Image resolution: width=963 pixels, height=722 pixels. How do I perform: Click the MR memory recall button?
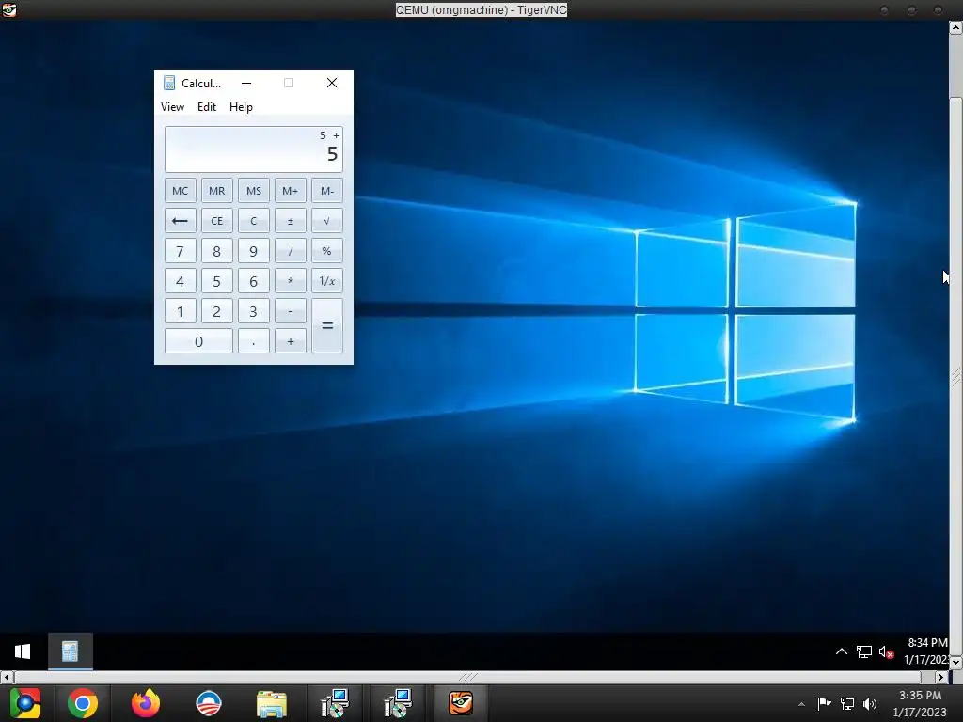point(217,190)
